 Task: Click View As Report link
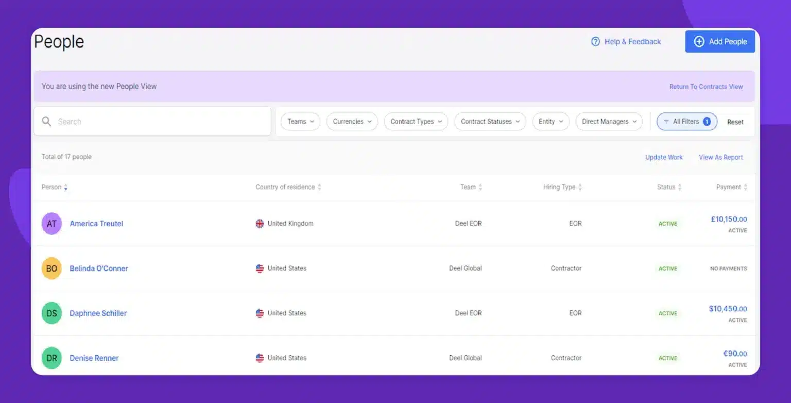point(720,157)
